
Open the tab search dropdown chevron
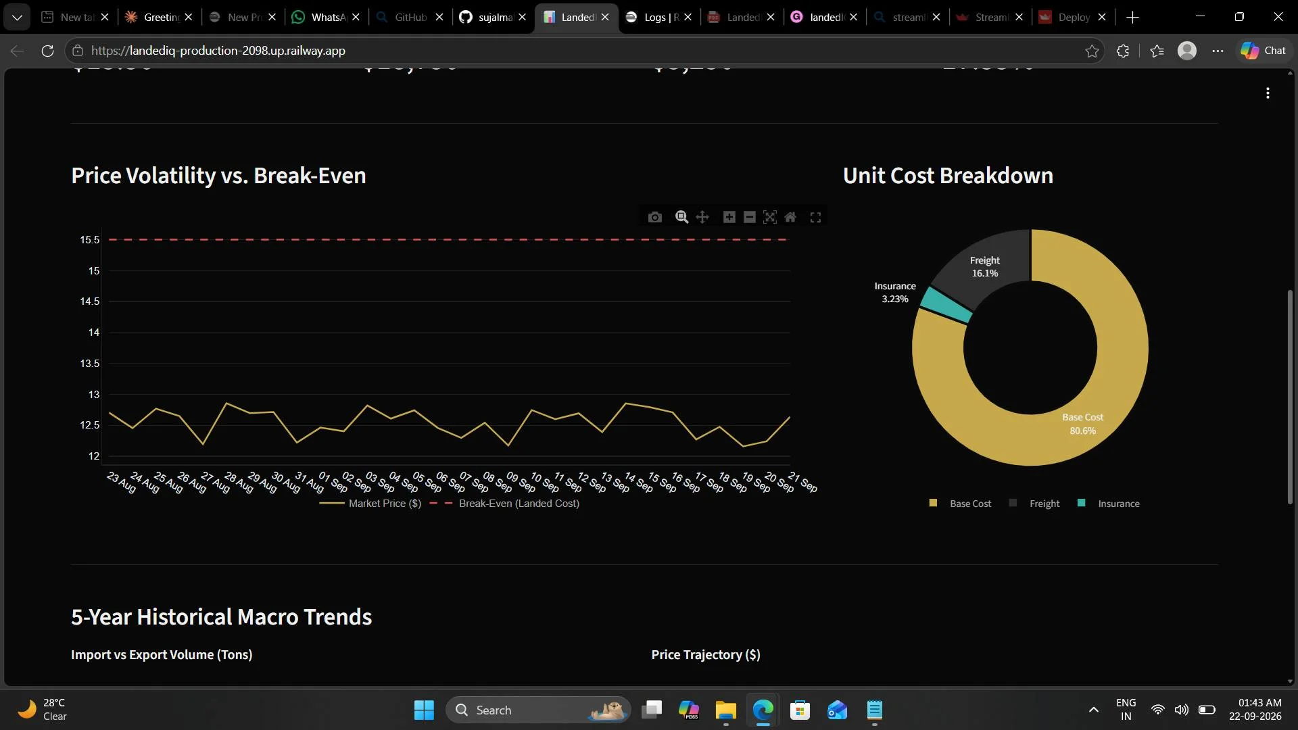(x=17, y=17)
